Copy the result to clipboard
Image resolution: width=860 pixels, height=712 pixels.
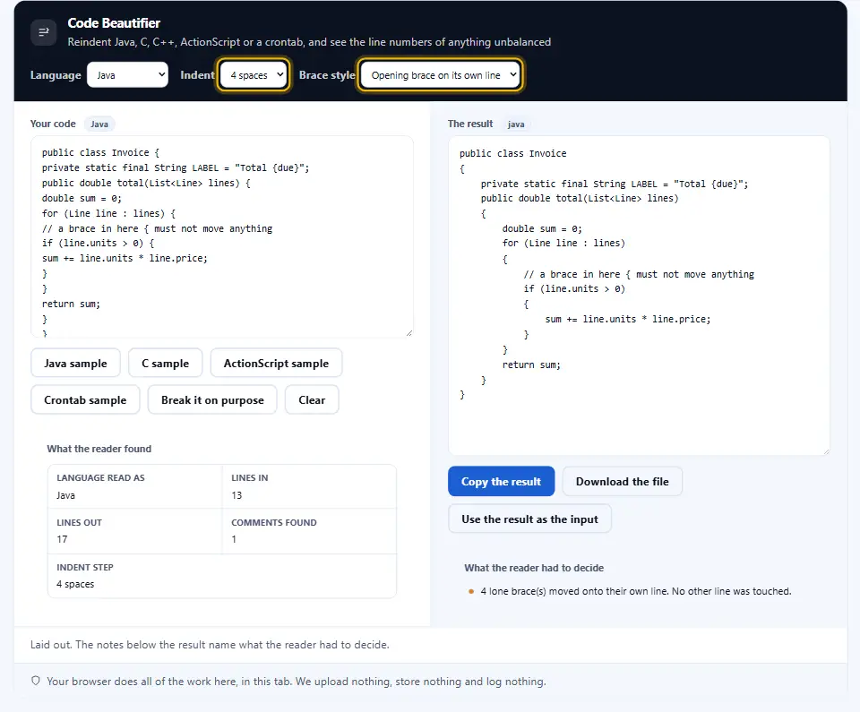pyautogui.click(x=501, y=481)
